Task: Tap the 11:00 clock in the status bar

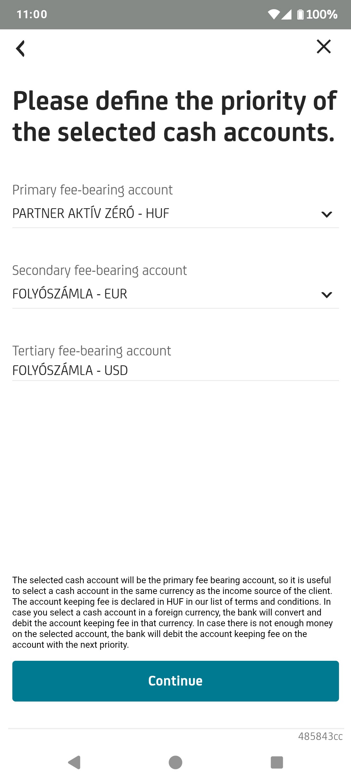Action: [x=32, y=14]
